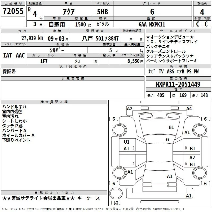
Task: Click the A2 mark on the front bumper
Action: click(x=130, y=109)
